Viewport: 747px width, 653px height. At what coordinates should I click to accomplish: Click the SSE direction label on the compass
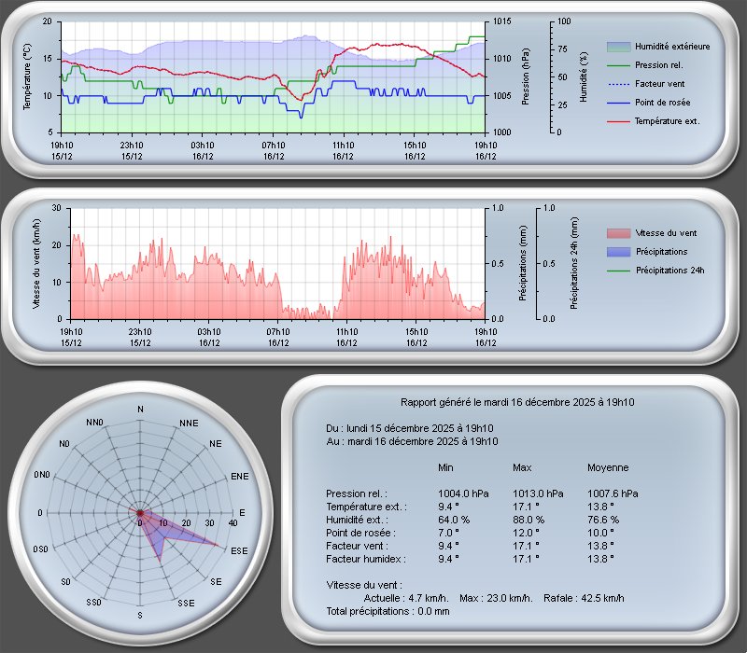pyautogui.click(x=187, y=604)
